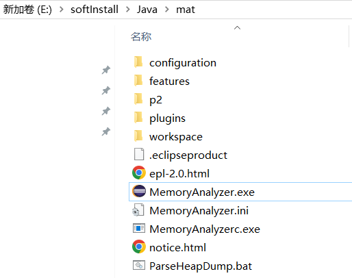Viewport: 352px width, 278px height.
Task: Click the Eclipse icon of MemoryAnalyzer.exe
Action: (x=139, y=191)
